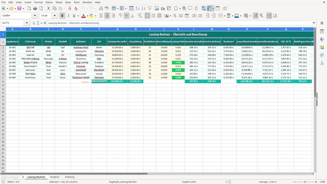Insert a hyperlink
The width and height of the screenshot is (327, 184).
(184, 8)
